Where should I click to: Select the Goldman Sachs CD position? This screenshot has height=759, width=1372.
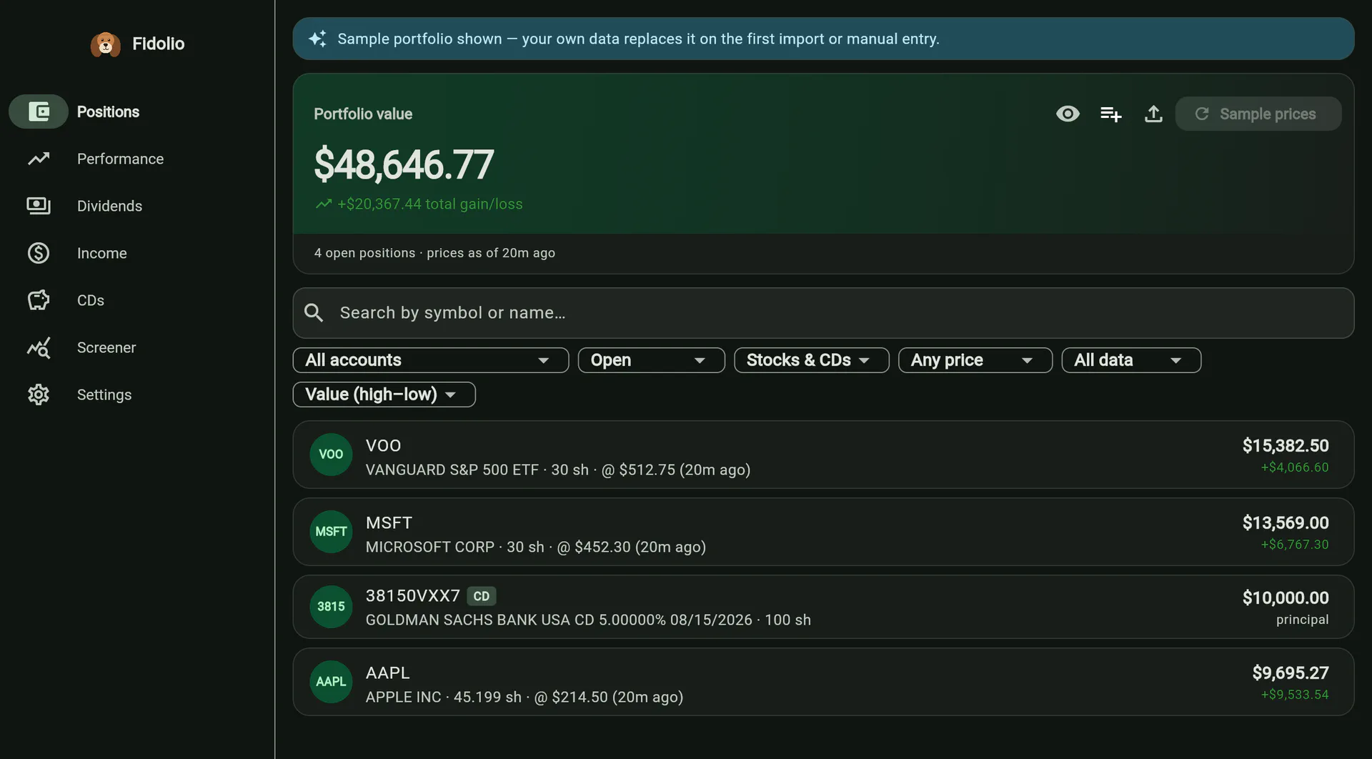click(823, 607)
